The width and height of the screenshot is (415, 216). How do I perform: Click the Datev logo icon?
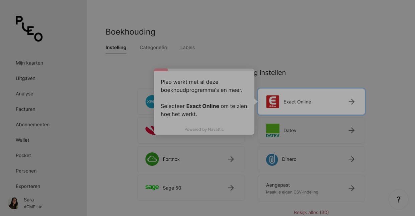(273, 131)
